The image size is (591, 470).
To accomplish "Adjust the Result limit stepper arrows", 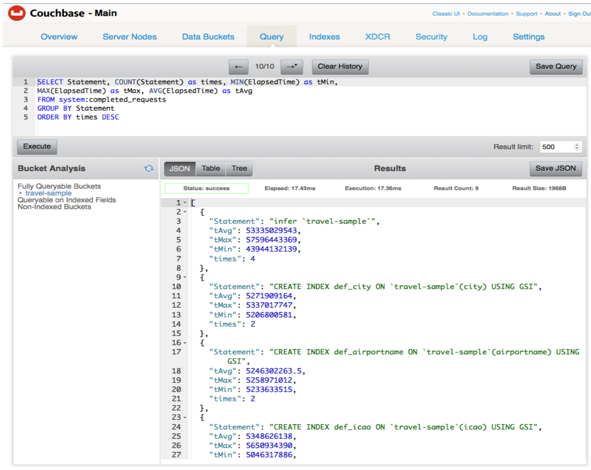I will [577, 147].
